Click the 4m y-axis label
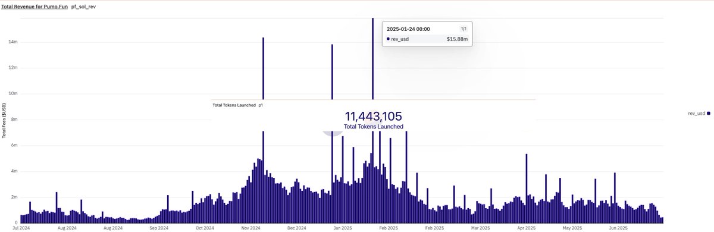 click(14, 171)
